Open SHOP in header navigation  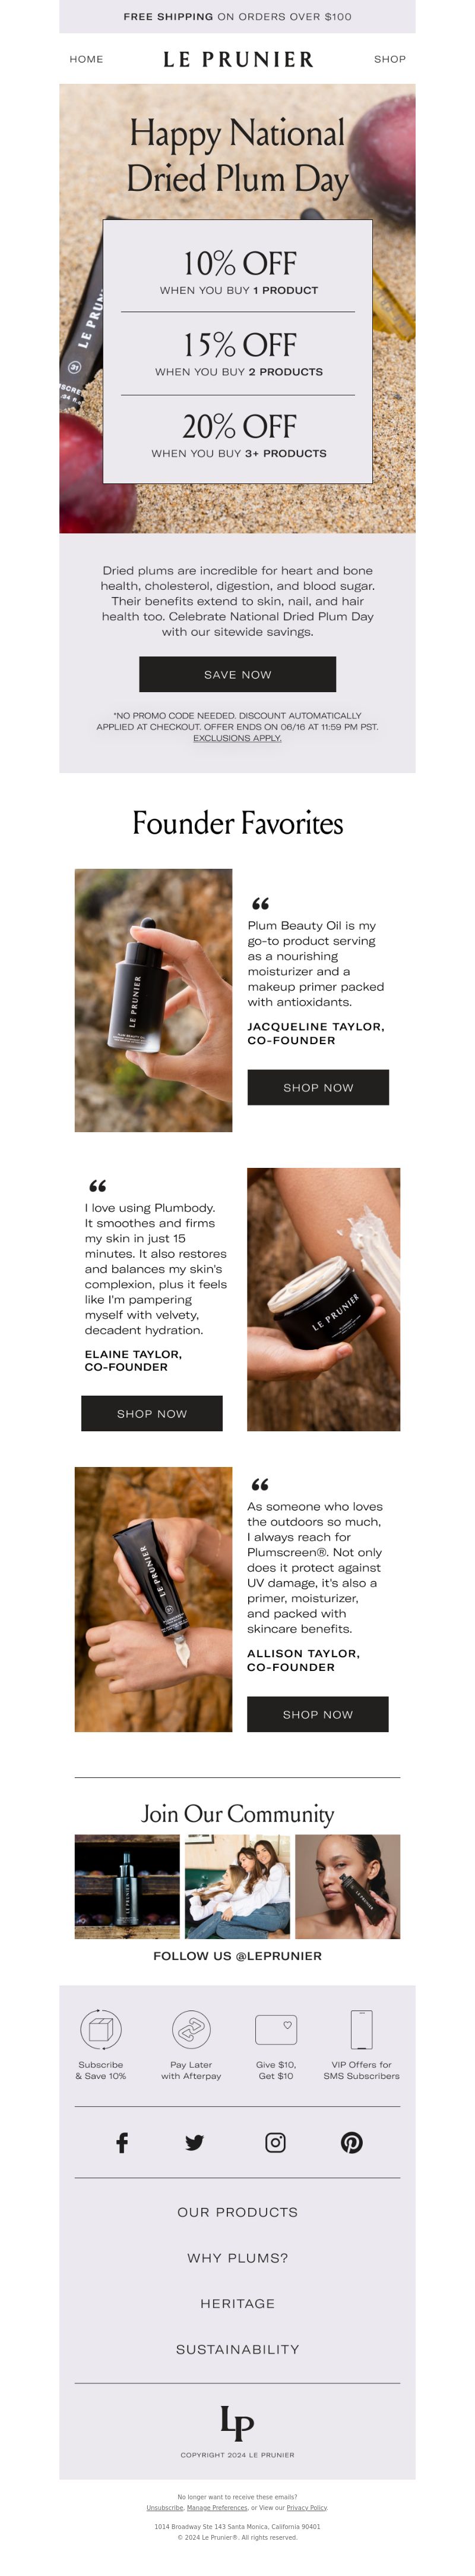(389, 59)
